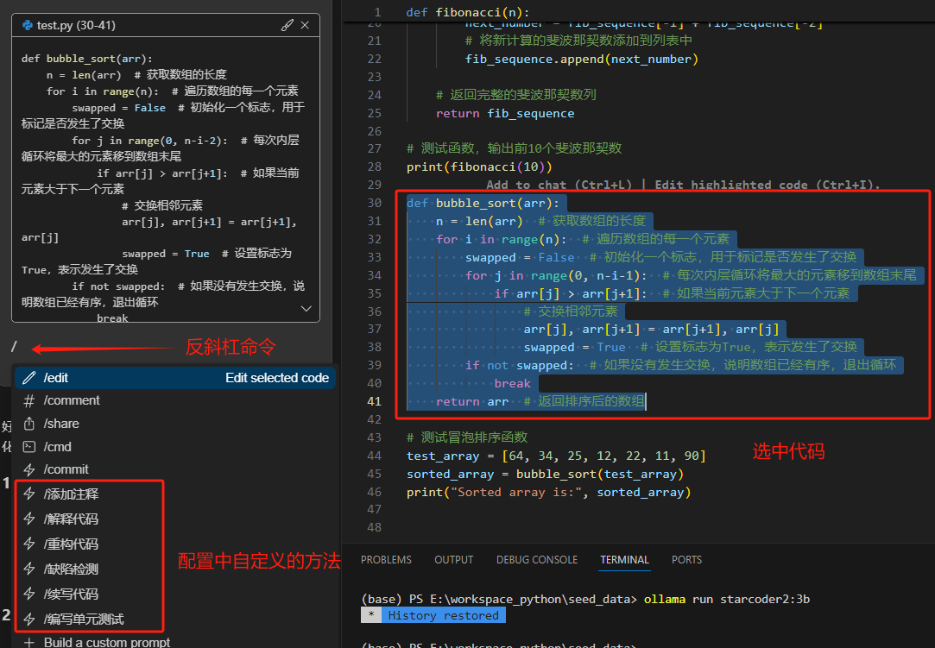The height and width of the screenshot is (648, 935).
Task: Click the lightning icon beside /编写单元测试
Action: (28, 619)
